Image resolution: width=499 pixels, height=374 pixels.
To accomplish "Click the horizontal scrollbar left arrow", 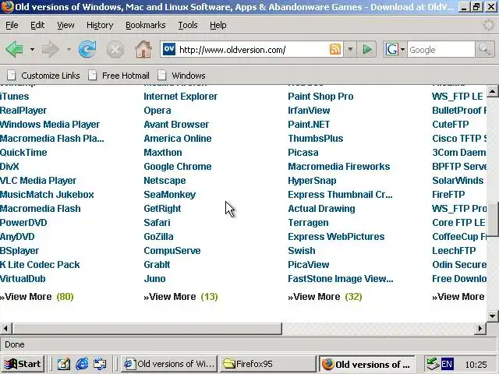I will [6, 329].
